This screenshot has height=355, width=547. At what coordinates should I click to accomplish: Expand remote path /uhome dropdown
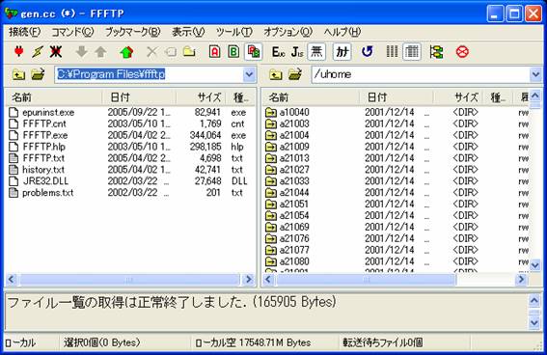[535, 74]
